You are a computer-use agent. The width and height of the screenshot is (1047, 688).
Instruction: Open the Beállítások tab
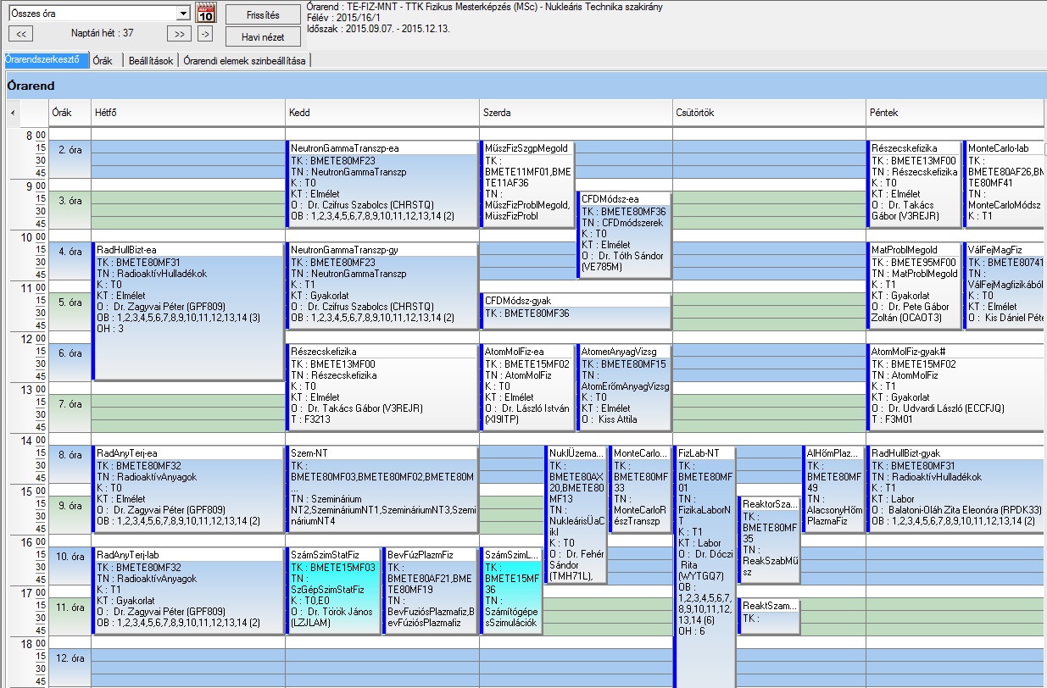click(x=149, y=60)
